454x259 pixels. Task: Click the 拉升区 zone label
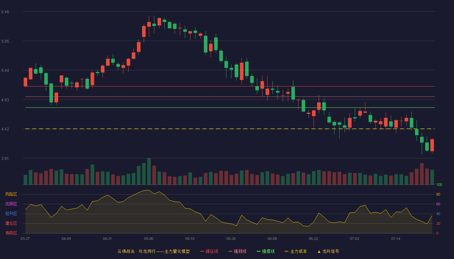[11, 214]
